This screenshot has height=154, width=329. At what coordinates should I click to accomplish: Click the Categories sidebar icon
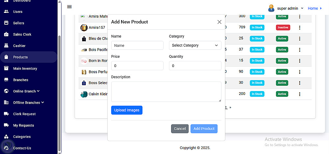[x=6, y=137]
